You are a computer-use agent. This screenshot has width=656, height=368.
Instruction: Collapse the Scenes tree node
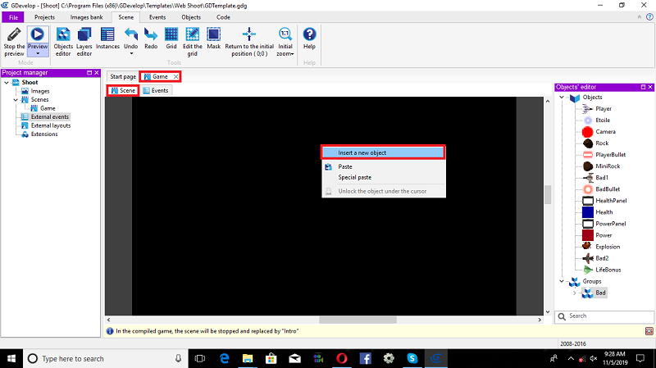16,99
